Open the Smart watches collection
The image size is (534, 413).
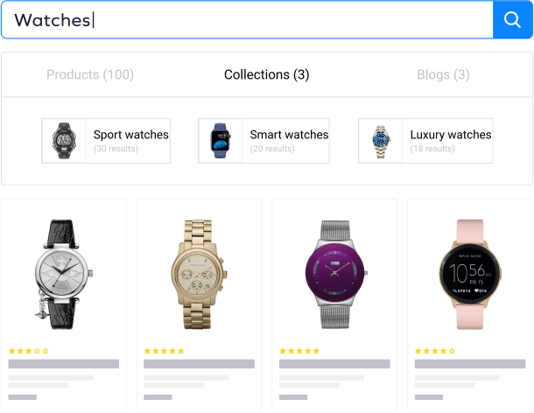(263, 141)
